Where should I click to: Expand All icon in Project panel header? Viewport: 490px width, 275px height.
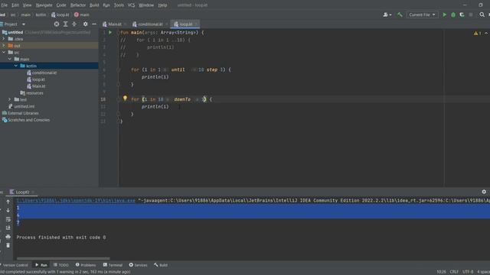[65, 24]
